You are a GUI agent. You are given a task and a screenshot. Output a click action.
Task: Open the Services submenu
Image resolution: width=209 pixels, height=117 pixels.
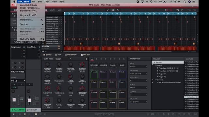31,24
